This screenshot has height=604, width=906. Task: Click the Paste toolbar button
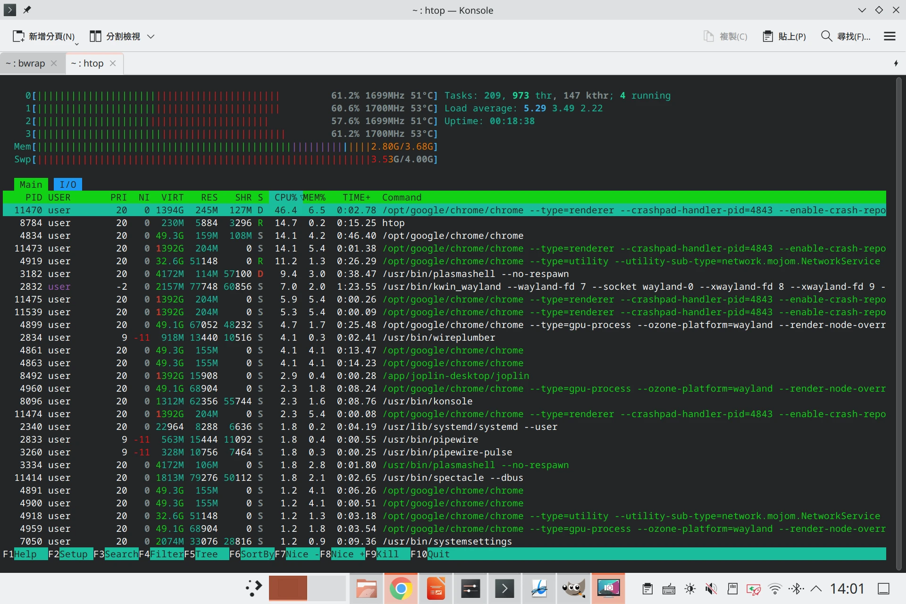click(x=784, y=36)
